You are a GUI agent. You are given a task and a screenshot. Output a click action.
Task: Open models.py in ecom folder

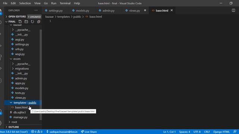pos(22,88)
